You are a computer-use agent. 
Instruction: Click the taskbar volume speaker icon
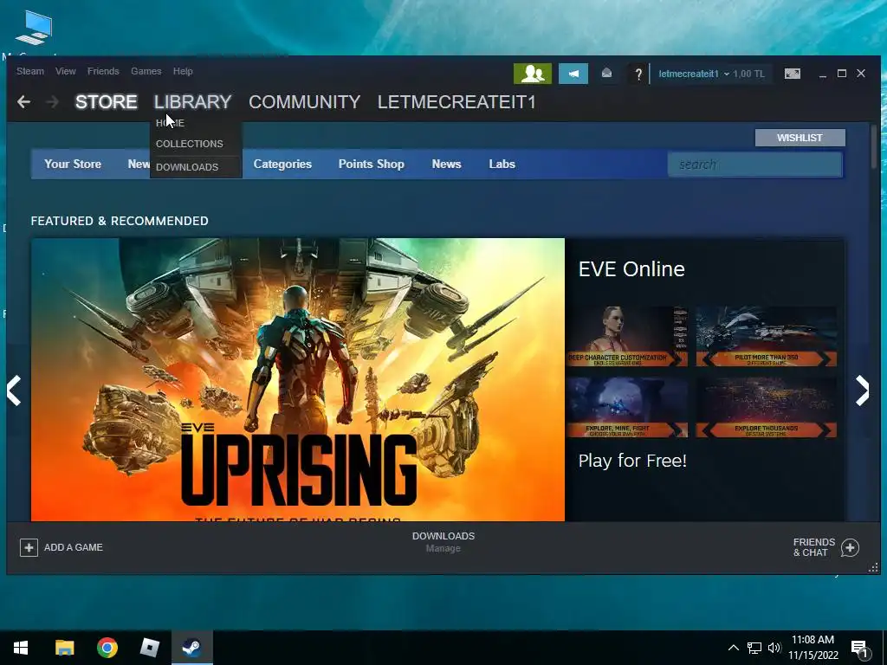point(774,648)
